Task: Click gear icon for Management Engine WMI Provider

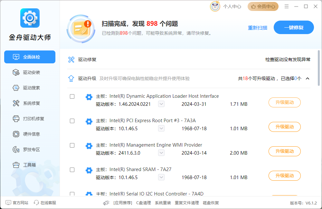Action: (89, 146)
